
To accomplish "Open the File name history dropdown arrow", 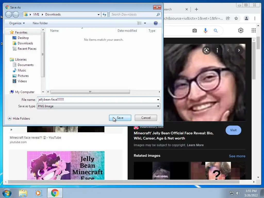I will [158, 100].
